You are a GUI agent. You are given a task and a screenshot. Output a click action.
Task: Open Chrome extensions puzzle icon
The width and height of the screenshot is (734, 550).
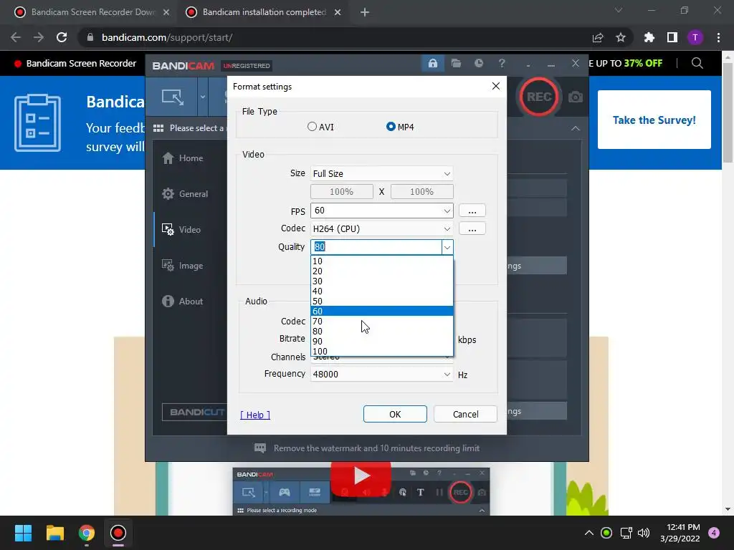(649, 37)
